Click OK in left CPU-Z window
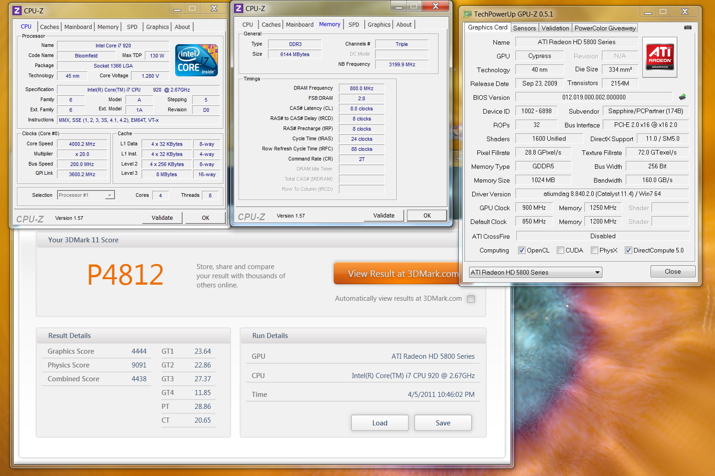Image resolution: width=715 pixels, height=476 pixels. point(206,218)
